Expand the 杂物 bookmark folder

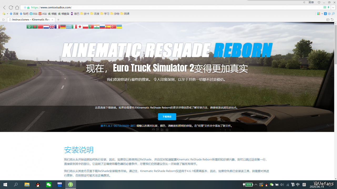pyautogui.click(x=115, y=14)
